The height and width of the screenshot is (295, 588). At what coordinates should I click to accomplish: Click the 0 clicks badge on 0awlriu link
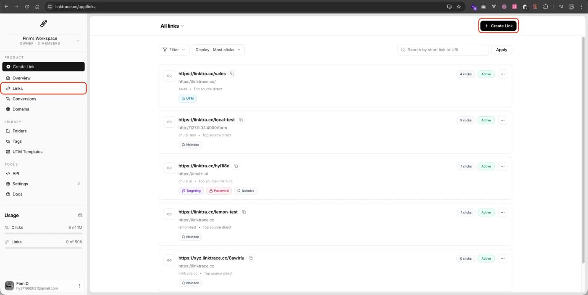pos(465,258)
